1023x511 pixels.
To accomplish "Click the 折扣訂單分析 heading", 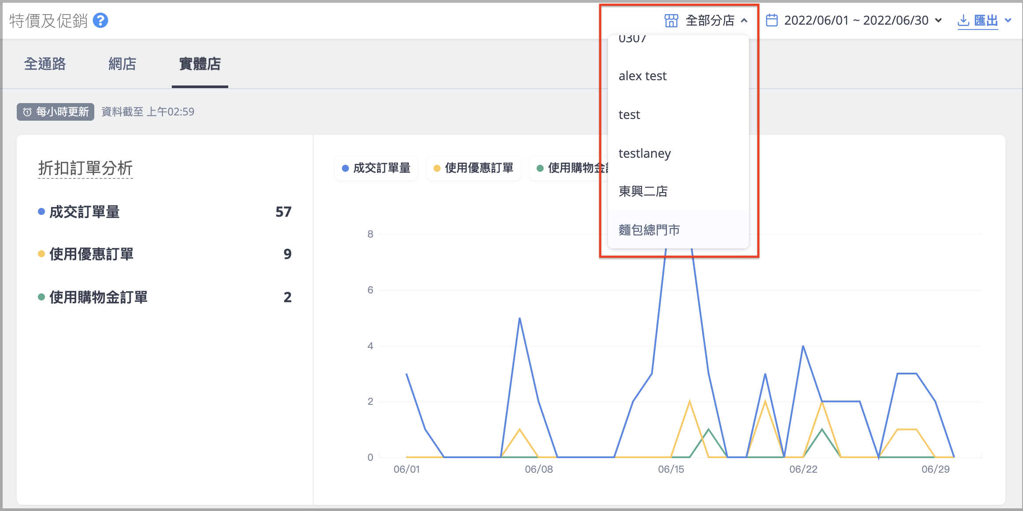I will coord(85,168).
